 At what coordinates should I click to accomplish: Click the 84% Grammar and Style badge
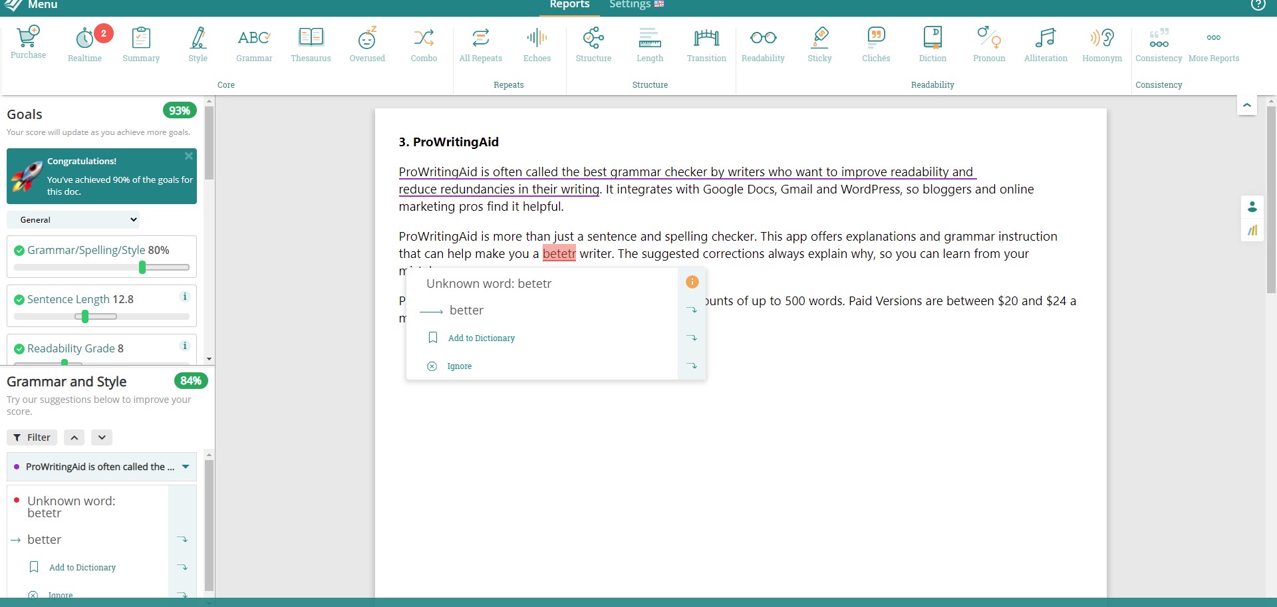pyautogui.click(x=191, y=381)
